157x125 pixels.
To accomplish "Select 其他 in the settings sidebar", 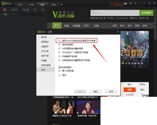I will tap(46, 70).
